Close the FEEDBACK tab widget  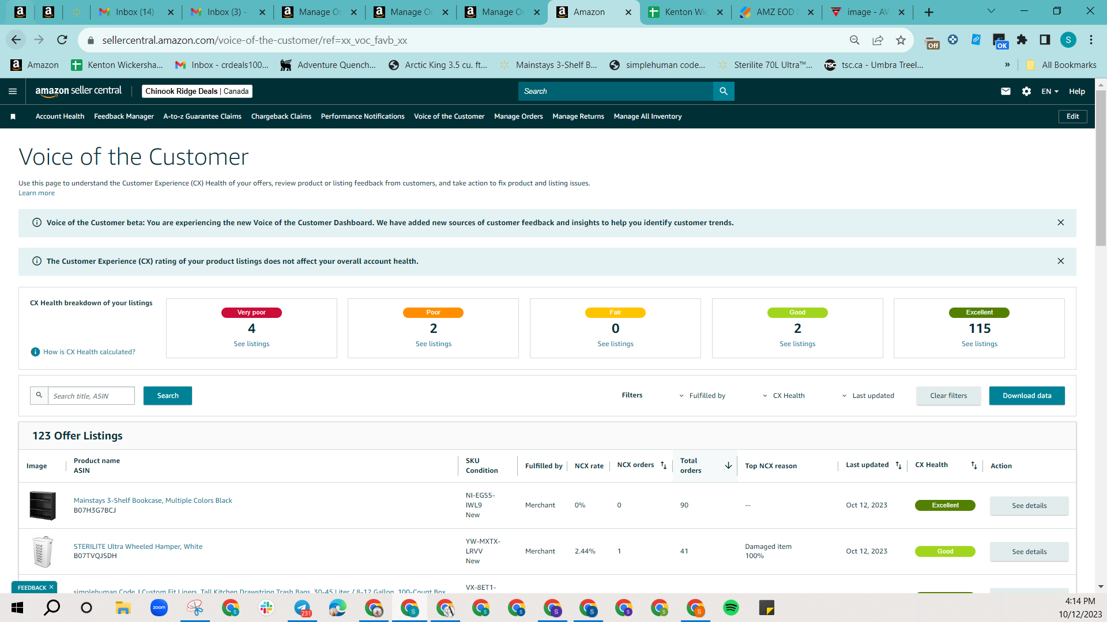51,587
